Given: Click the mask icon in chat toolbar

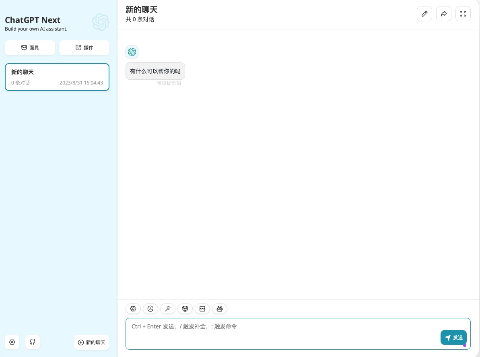Looking at the screenshot, I should click(x=185, y=309).
